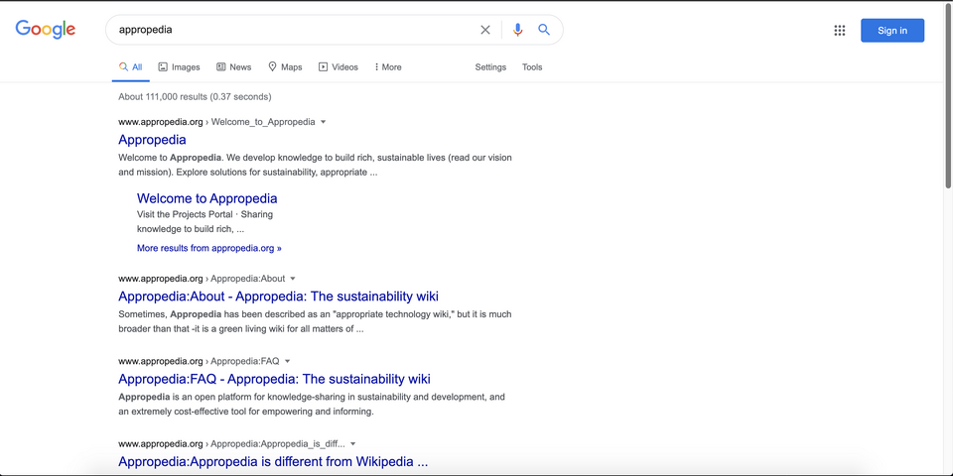Click the About 111,000 results text
953x476 pixels.
click(195, 96)
